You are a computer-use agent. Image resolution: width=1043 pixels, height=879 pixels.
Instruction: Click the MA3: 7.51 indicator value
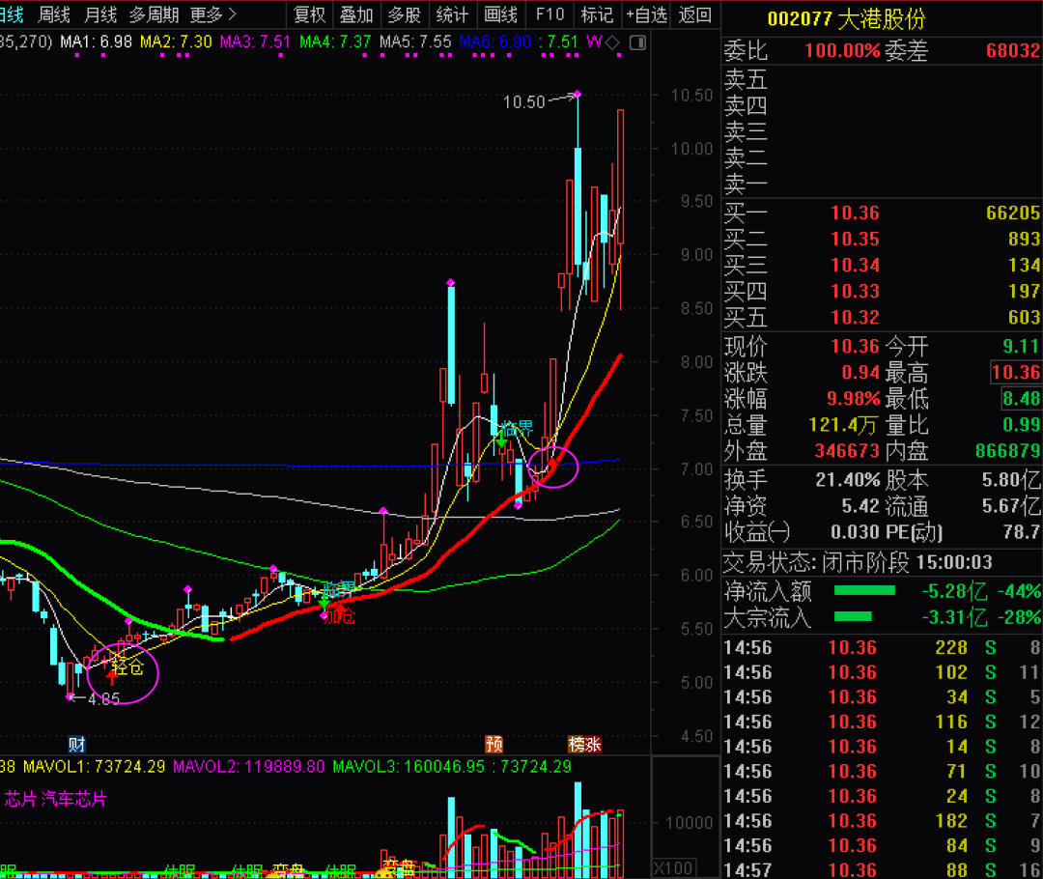[255, 42]
